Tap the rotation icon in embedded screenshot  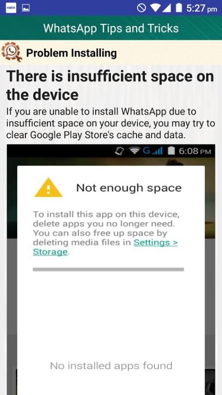tap(120, 151)
